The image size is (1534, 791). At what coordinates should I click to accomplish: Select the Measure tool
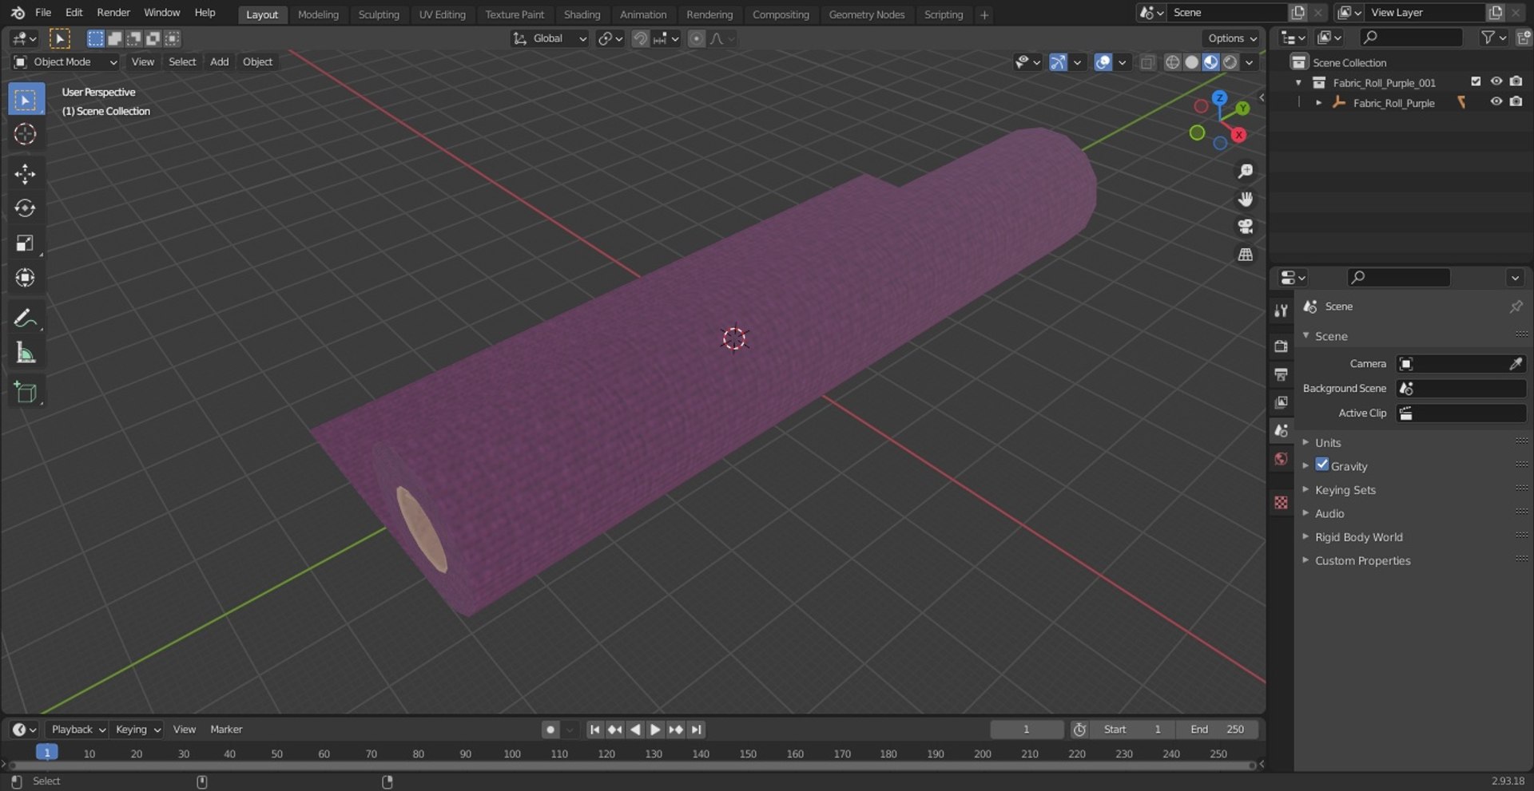tap(26, 353)
